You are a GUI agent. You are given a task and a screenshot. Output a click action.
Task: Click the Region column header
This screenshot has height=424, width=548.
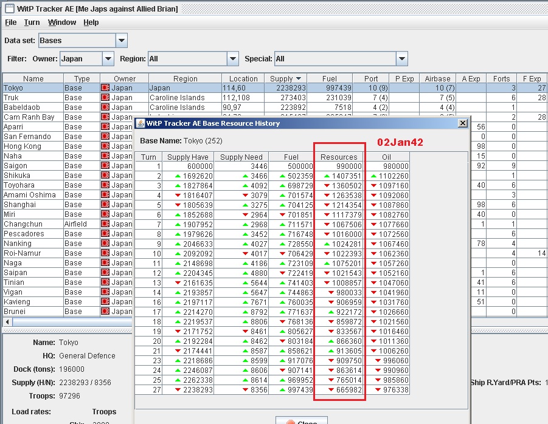[186, 78]
